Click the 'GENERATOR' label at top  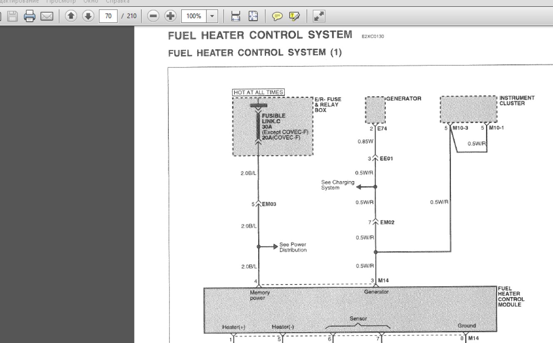tap(404, 99)
